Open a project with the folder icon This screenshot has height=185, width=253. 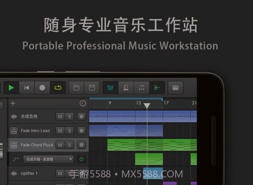(76, 87)
